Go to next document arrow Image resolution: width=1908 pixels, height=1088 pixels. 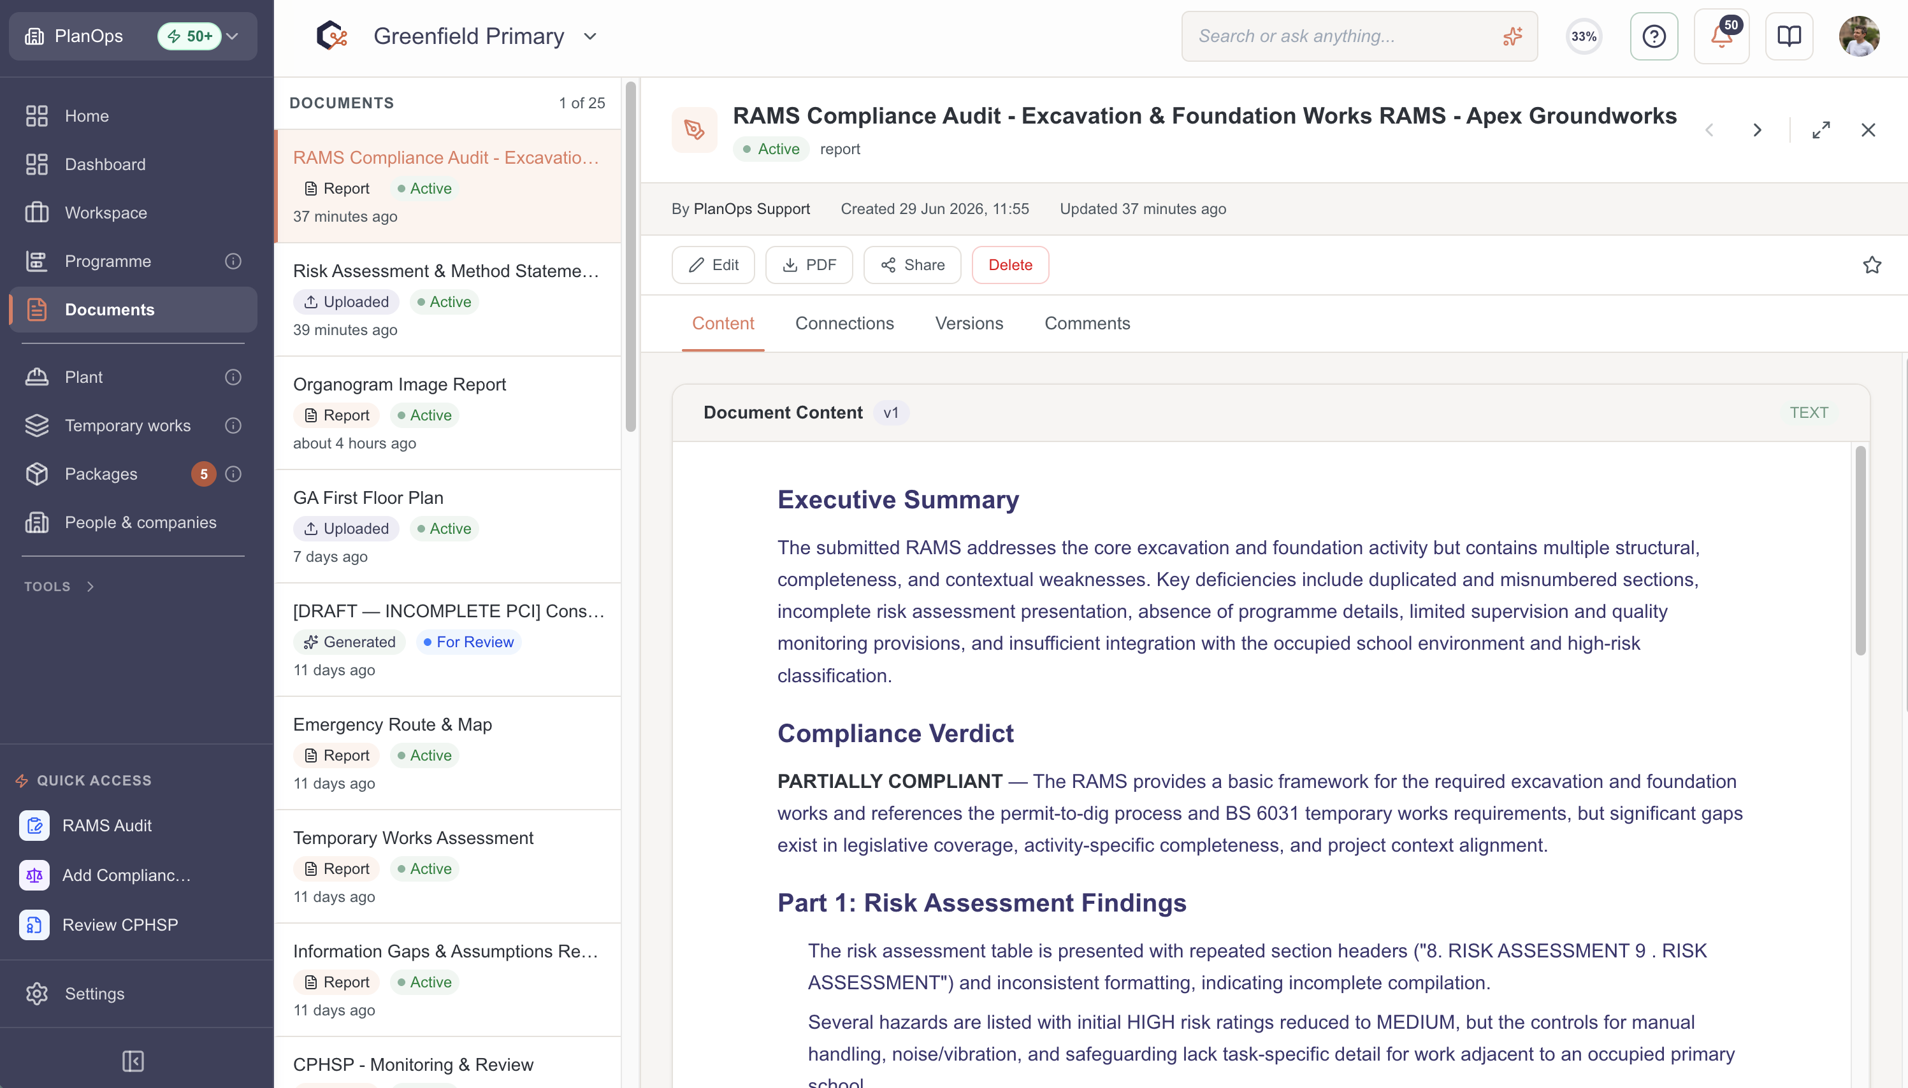1757,130
